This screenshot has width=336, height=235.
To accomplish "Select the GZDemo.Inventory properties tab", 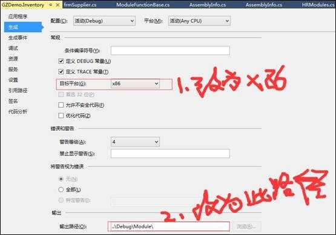I will (23, 5).
